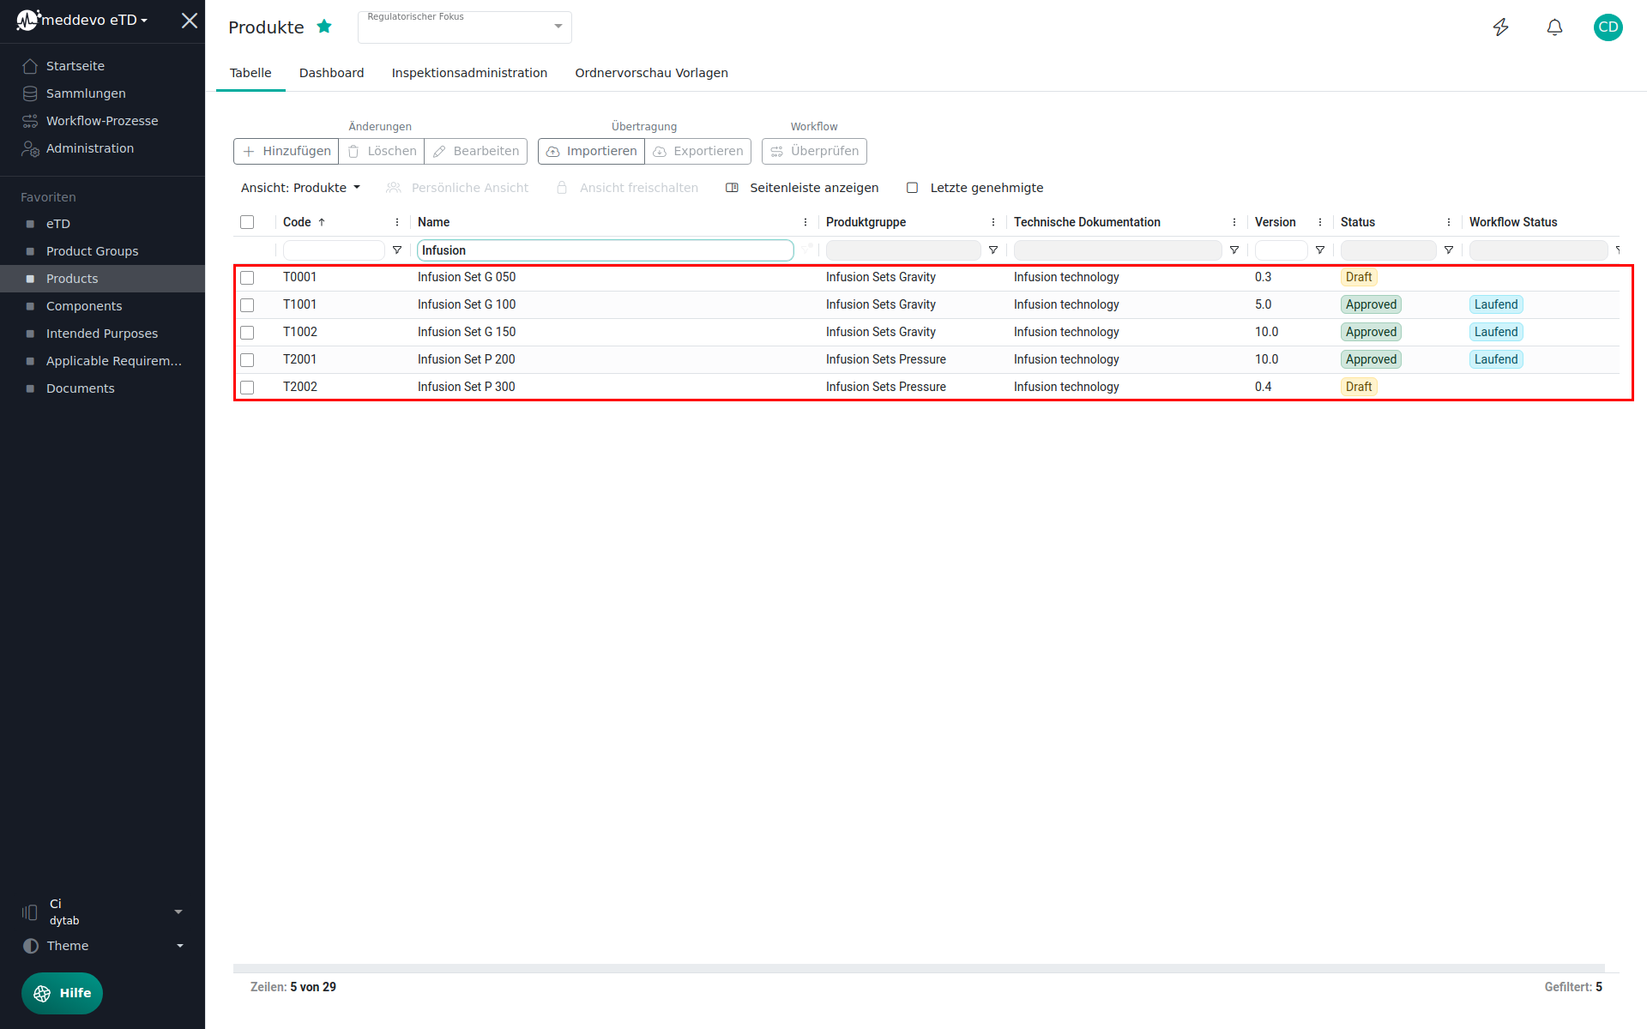Open the notifications bell

[1554, 27]
